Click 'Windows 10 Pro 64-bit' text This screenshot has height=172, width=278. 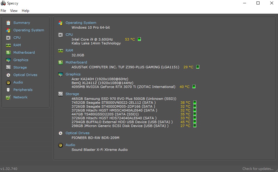(91, 27)
